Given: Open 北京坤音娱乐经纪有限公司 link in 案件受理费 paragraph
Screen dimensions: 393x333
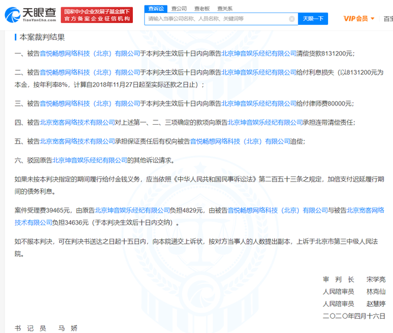Looking at the screenshot, I should [132, 211].
